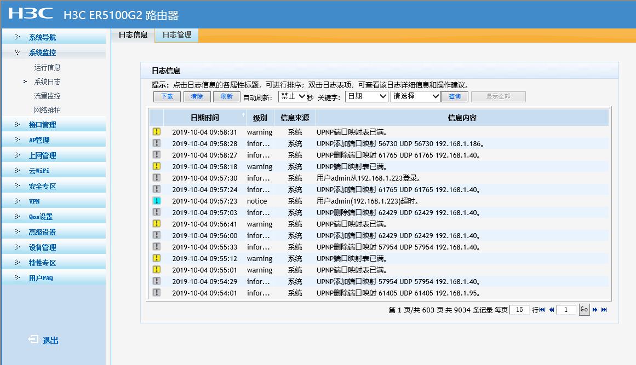Click the rows-per-page input field

519,310
